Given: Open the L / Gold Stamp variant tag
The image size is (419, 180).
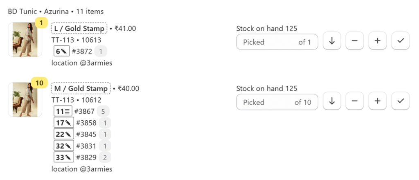Looking at the screenshot, I should pyautogui.click(x=79, y=29).
